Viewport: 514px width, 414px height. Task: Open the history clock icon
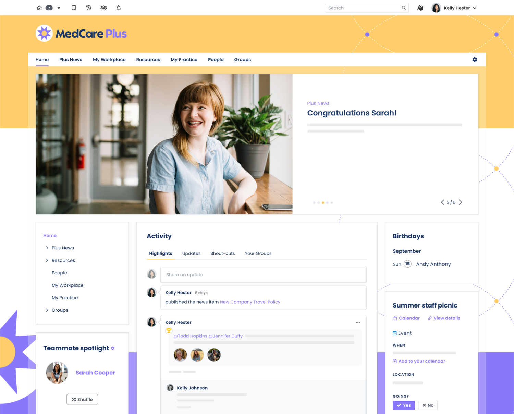(89, 8)
